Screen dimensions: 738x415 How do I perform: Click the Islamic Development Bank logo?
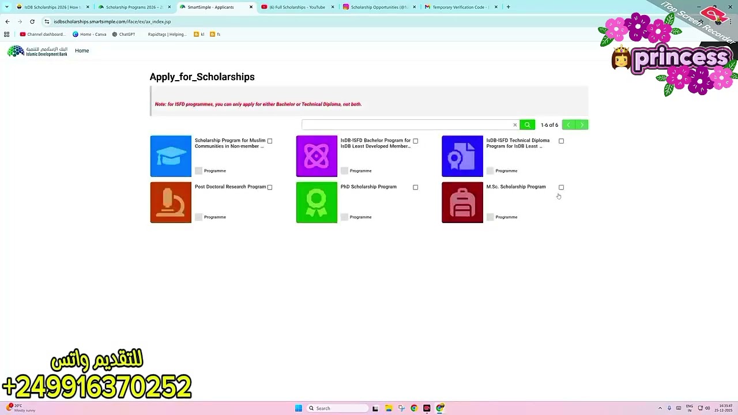coord(37,51)
